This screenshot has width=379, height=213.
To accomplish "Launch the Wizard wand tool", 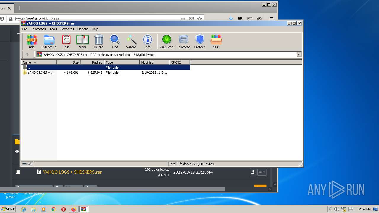I will tap(131, 41).
